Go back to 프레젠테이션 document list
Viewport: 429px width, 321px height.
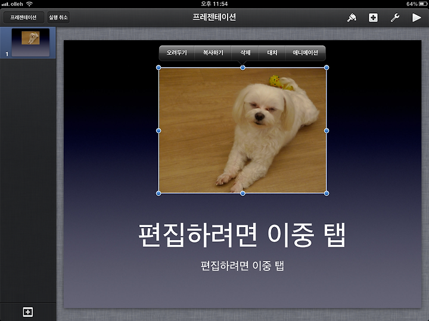[x=23, y=17]
